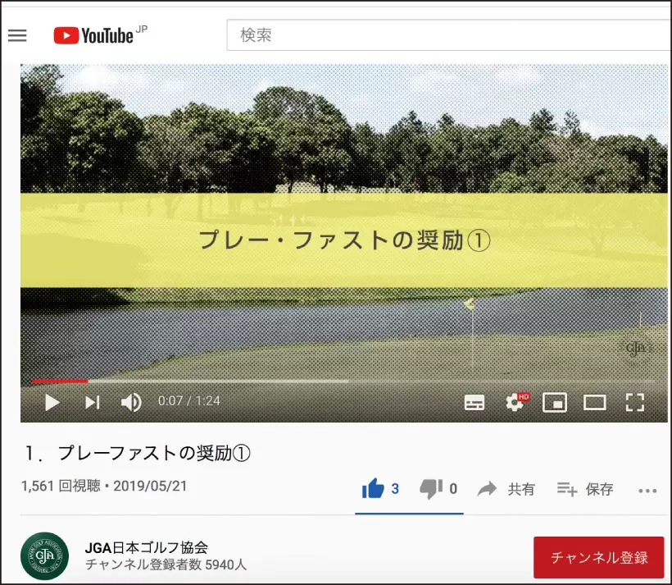Viewport: 672px width, 585px height.
Task: Subscribe using the チャンネル登録 button
Action: [x=598, y=557]
